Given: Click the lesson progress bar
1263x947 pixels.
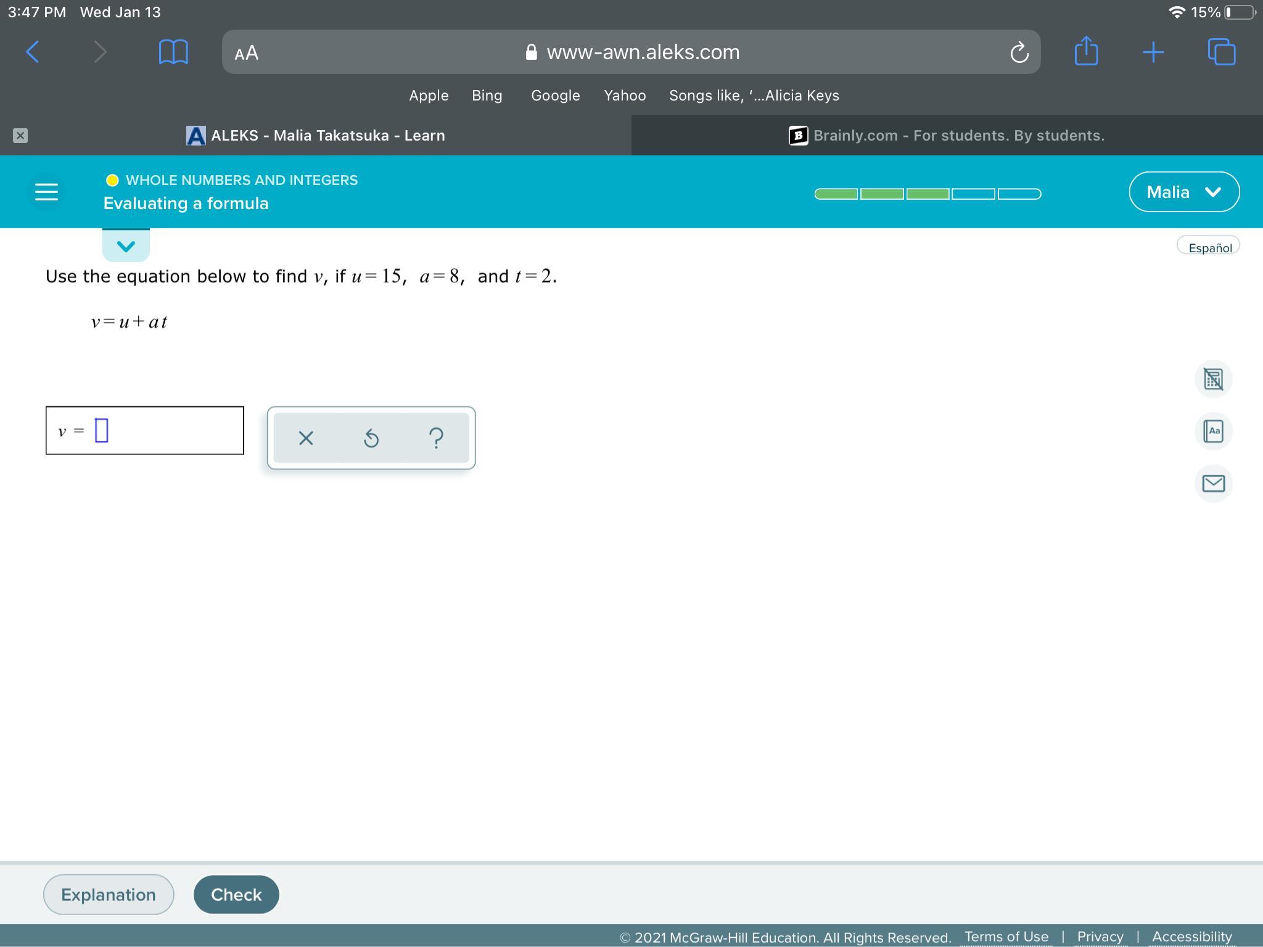Looking at the screenshot, I should coord(928,194).
